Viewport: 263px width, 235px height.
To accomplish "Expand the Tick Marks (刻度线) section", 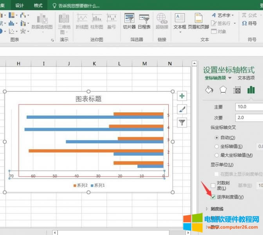I will click(207, 209).
